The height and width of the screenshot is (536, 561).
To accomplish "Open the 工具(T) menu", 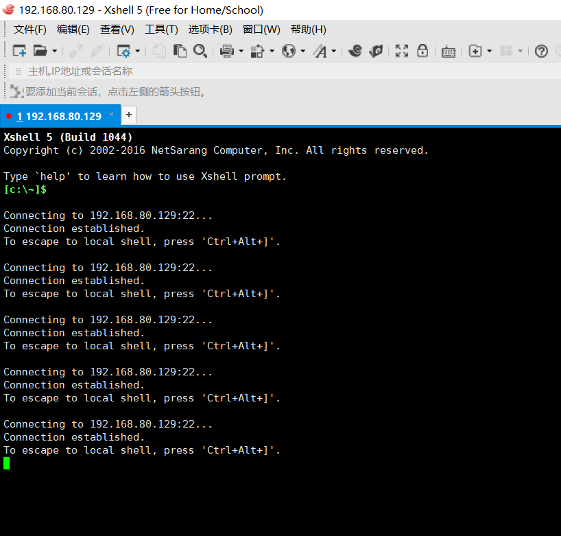I will coord(161,30).
